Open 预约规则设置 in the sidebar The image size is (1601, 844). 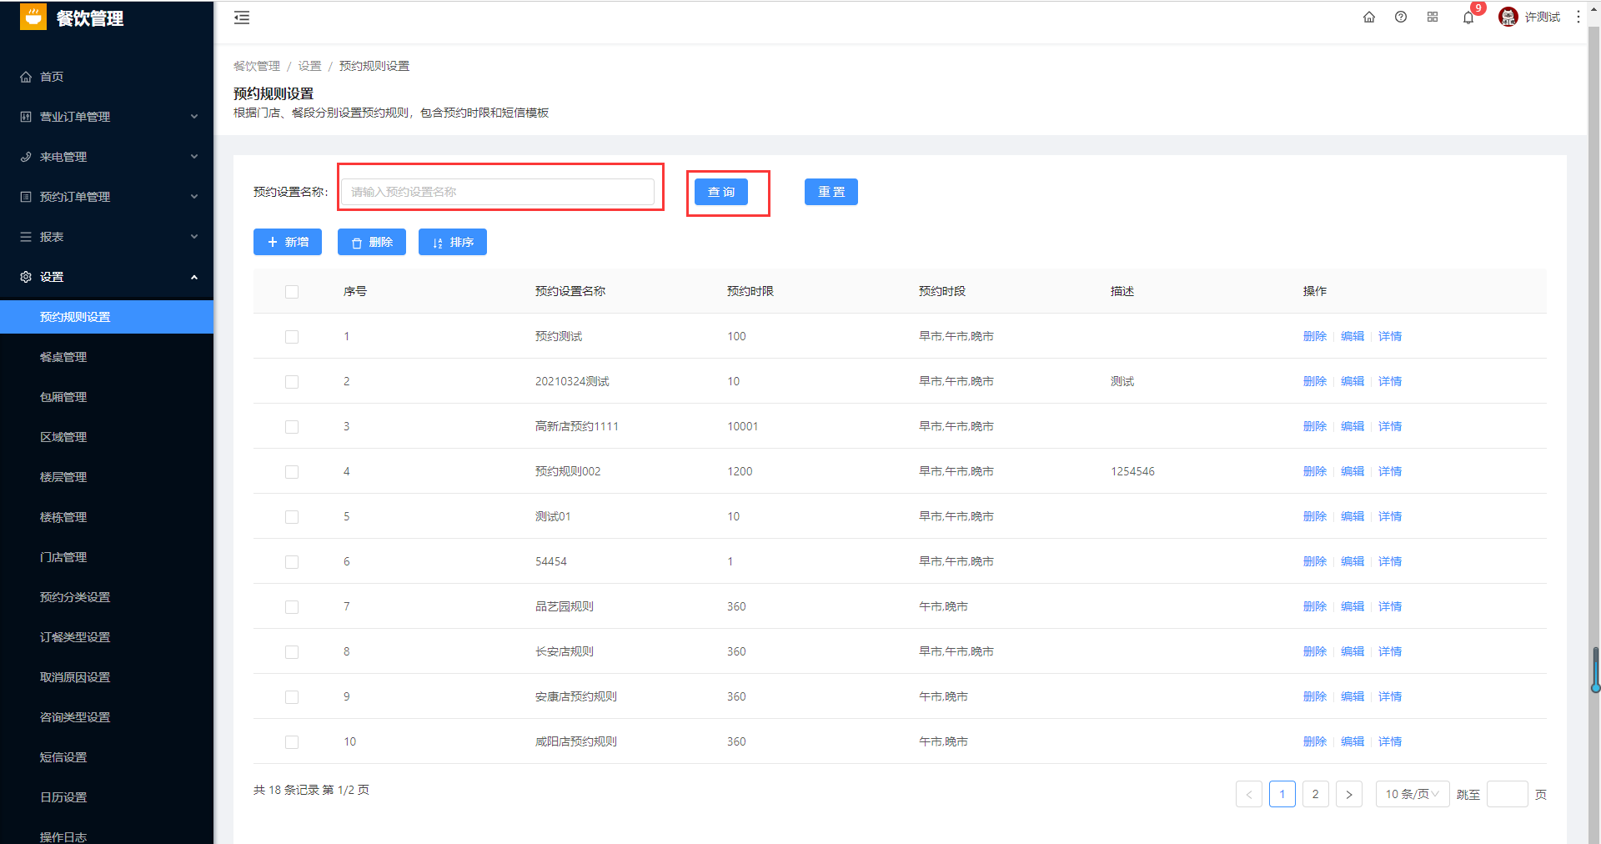coord(107,317)
